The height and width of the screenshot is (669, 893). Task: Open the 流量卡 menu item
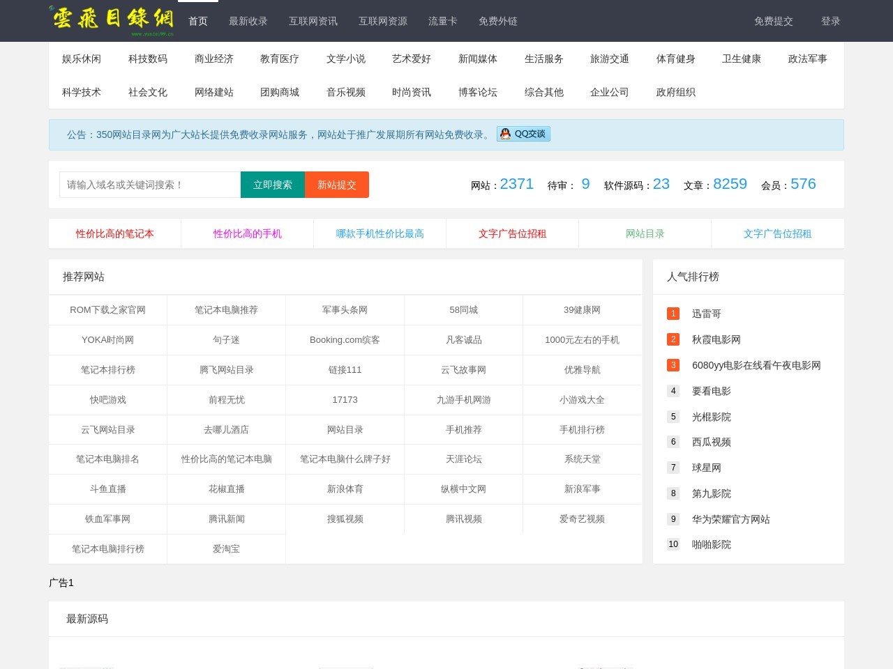pyautogui.click(x=442, y=21)
